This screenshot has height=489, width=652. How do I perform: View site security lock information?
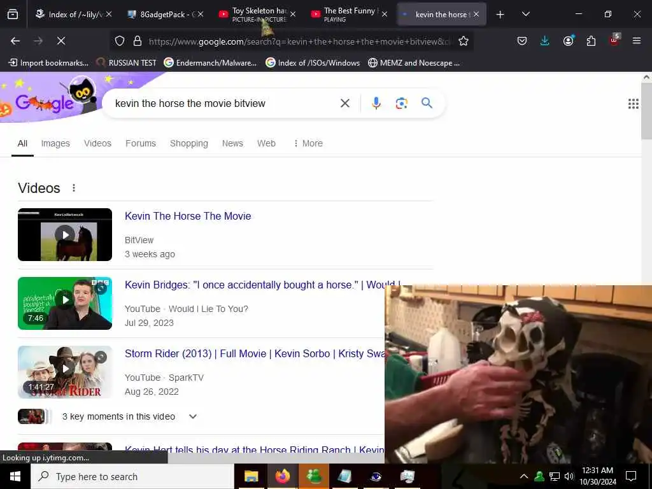[x=138, y=41]
